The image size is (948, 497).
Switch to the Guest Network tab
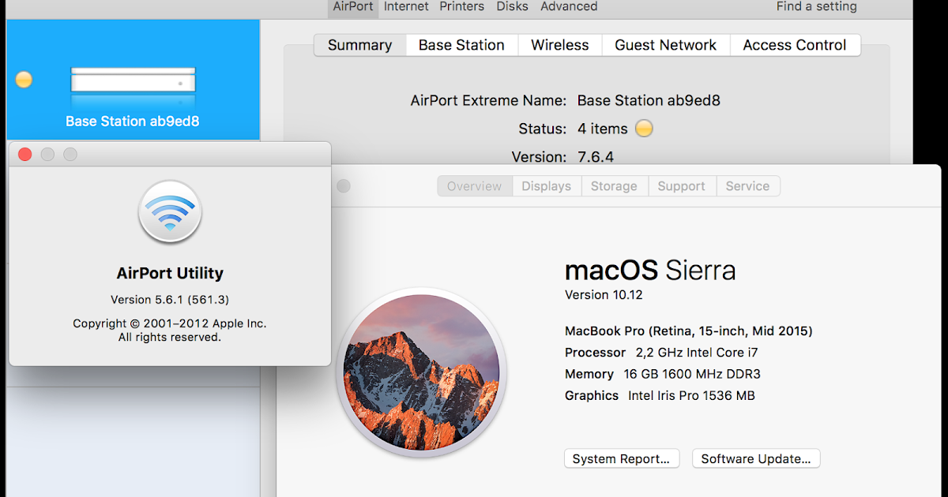(x=666, y=45)
